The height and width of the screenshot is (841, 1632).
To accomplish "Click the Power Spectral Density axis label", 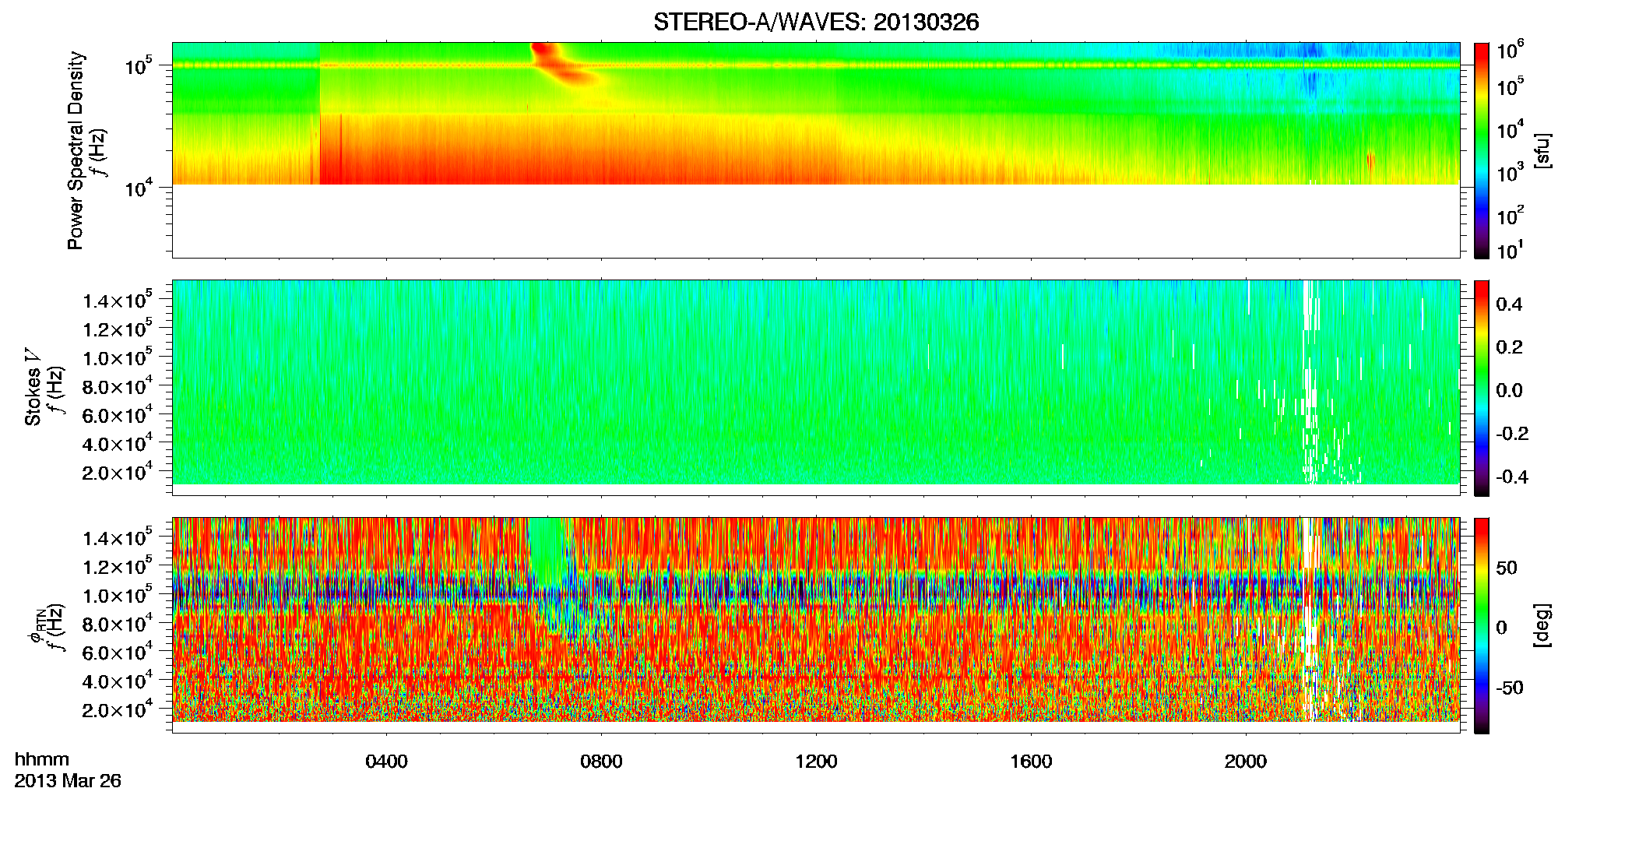I will [x=76, y=150].
